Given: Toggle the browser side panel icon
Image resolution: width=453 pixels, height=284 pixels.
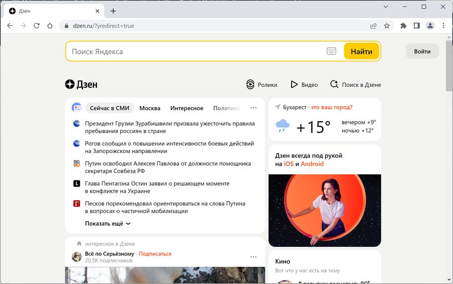Looking at the screenshot, I should tap(417, 26).
